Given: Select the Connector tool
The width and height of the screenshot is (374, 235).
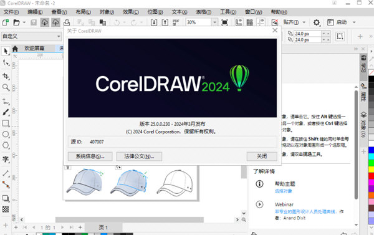Looking at the screenshot, I should click(6, 185).
